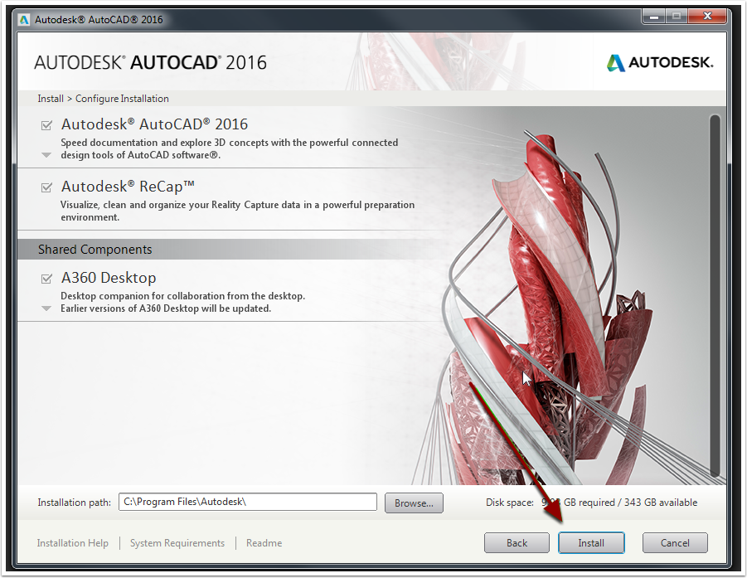Cancel the installation
Image resolution: width=747 pixels, height=578 pixels.
[675, 542]
